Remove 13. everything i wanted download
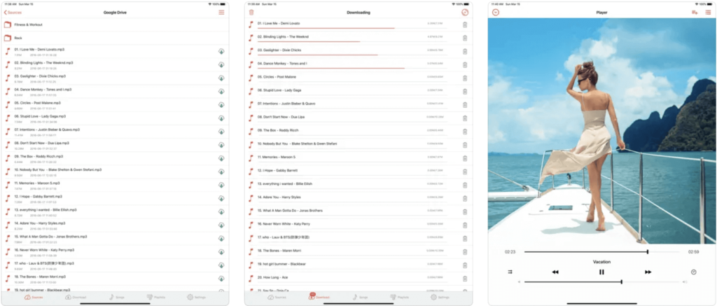Screen dimensions: 717x306 (x=465, y=186)
